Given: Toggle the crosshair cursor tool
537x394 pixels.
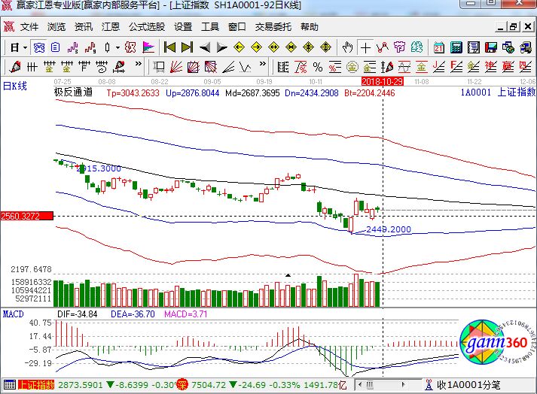Looking at the screenshot, I should pyautogui.click(x=365, y=47).
